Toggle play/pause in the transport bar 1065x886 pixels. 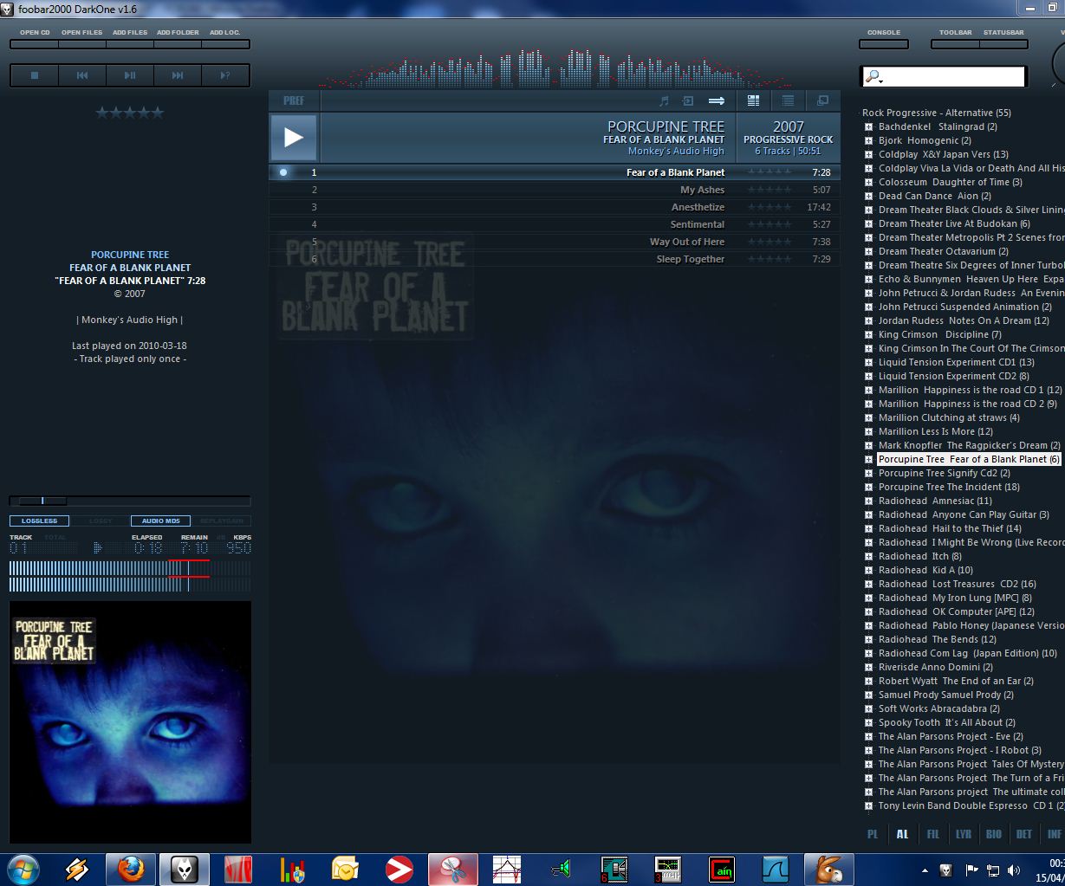130,75
